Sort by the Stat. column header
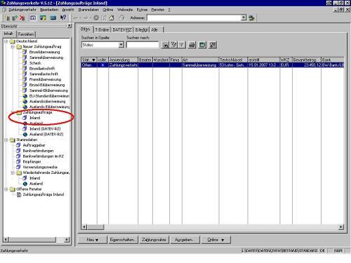This screenshot has height=263, width=351. pos(88,60)
